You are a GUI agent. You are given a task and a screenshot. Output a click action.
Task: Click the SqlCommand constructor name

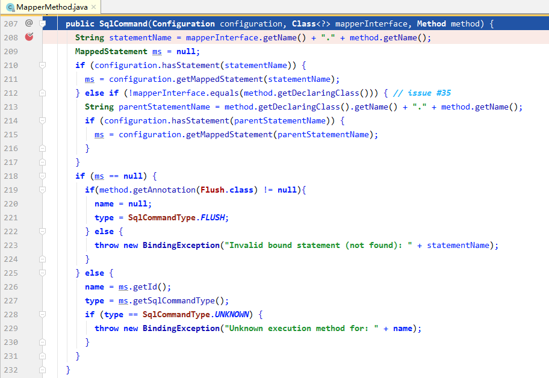pos(123,24)
